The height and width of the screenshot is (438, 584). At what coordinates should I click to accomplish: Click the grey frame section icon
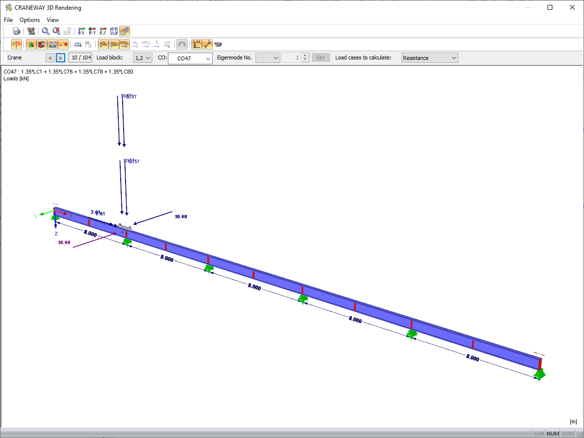[x=182, y=44]
